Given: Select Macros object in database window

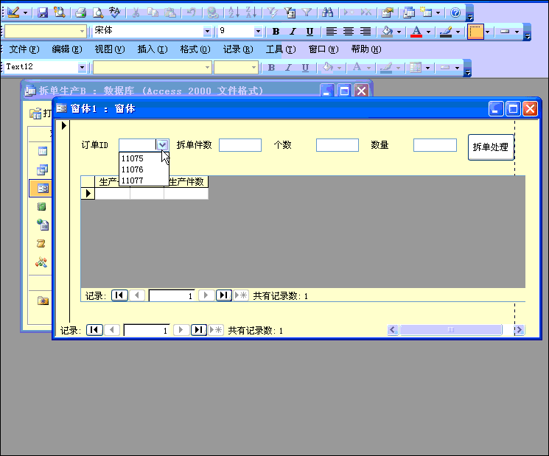Looking at the screenshot, I should 41,243.
